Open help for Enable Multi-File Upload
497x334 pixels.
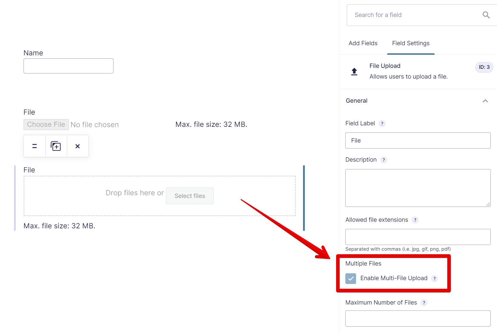pos(434,279)
